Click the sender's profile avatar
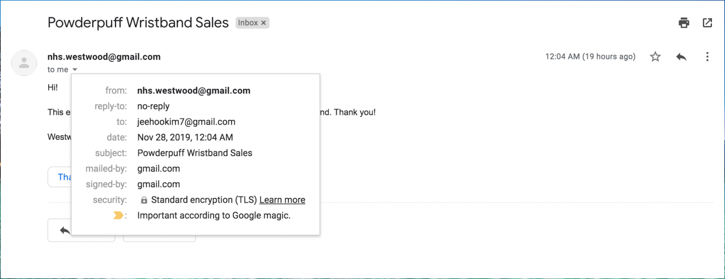Viewport: 725px width, 279px height. [x=24, y=63]
